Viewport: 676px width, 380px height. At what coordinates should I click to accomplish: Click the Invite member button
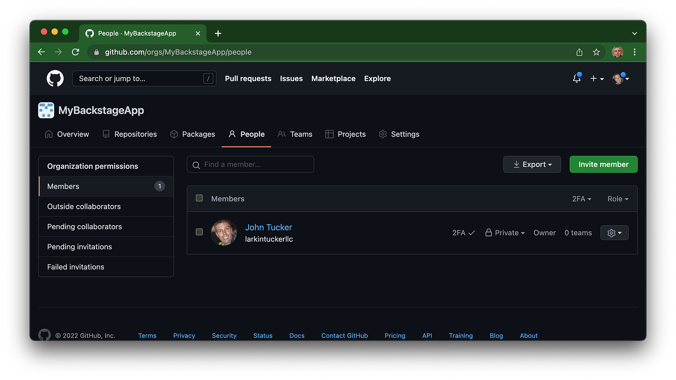[x=604, y=164]
